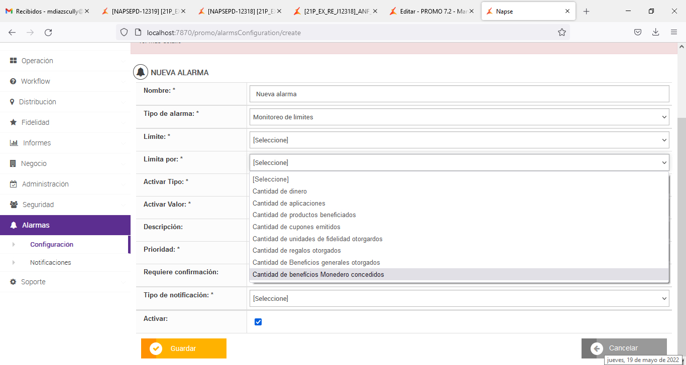
Task: Click the Operación grid icon in sidebar
Action: click(14, 61)
